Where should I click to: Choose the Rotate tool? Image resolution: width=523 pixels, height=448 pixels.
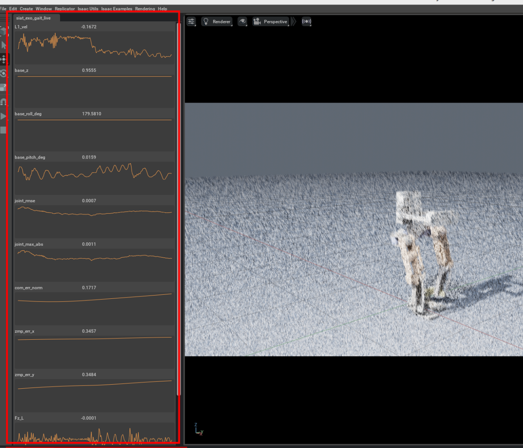click(x=3, y=74)
